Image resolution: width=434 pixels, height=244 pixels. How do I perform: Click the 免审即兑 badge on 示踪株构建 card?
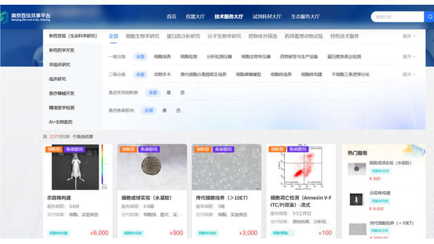(x=74, y=149)
